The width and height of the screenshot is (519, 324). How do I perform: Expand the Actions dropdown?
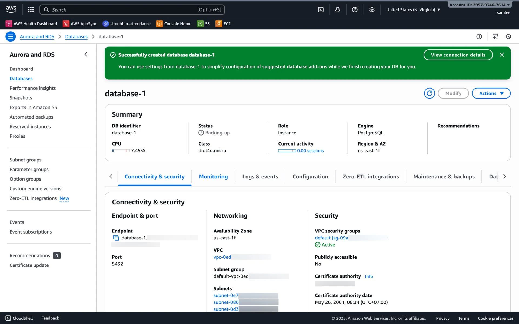[491, 93]
